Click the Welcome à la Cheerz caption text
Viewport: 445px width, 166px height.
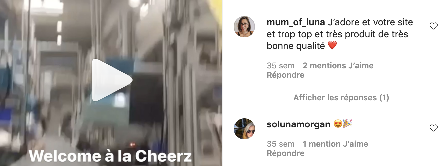[x=110, y=156]
